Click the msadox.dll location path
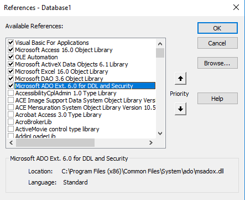Screen dimensions: 245x200 tap(143, 171)
